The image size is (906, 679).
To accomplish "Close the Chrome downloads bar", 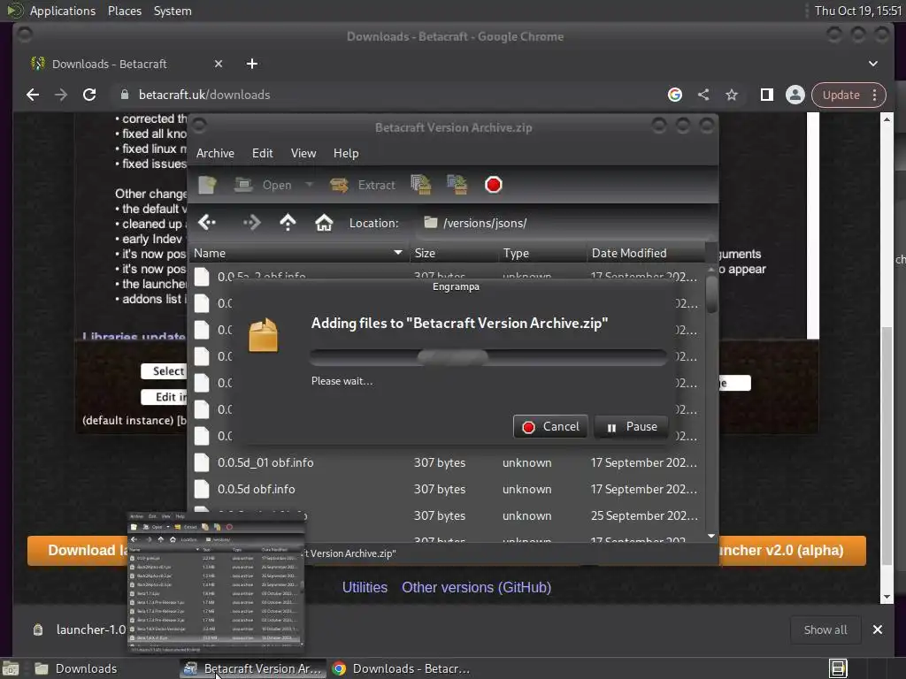I will (x=877, y=629).
